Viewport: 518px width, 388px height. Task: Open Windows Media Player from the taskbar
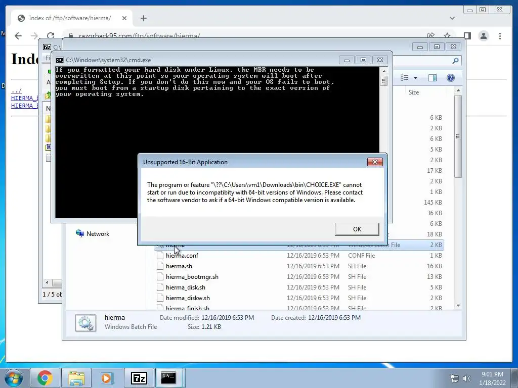[x=106, y=378]
